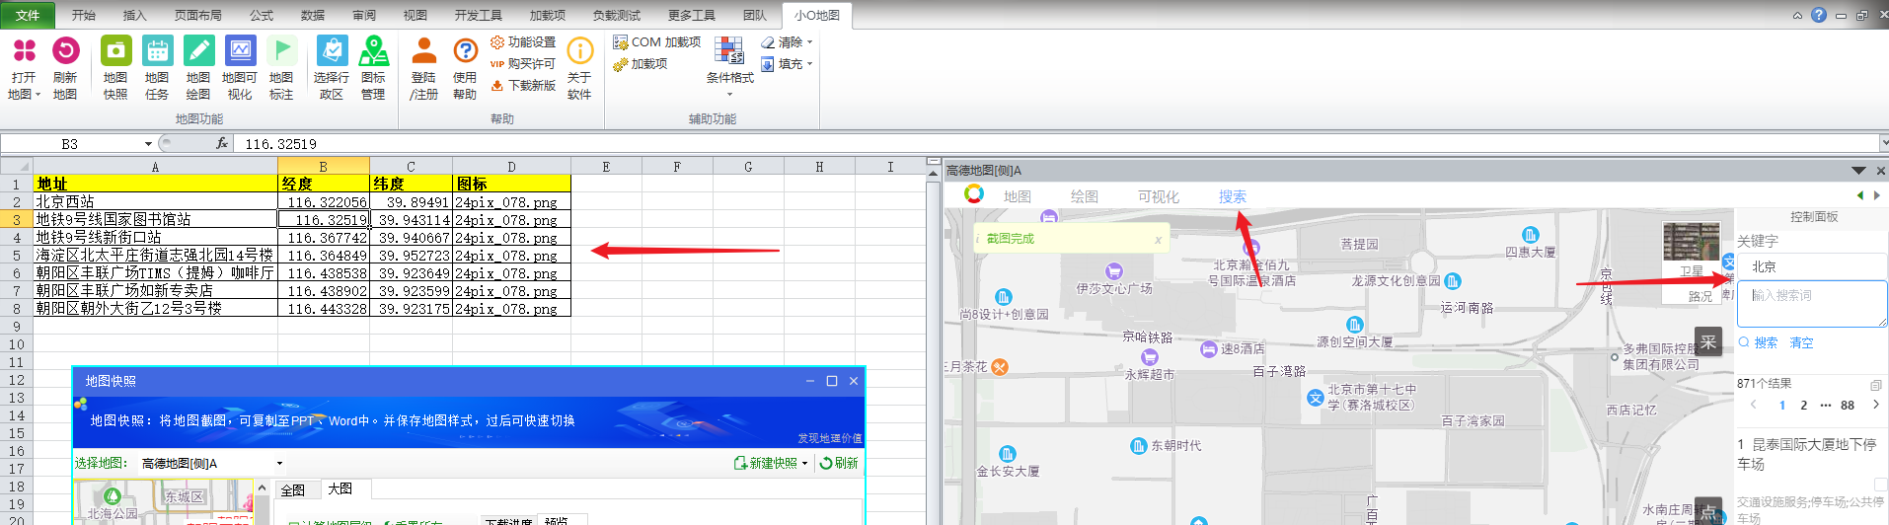
Task: Expand 新建快照 dropdown arrow
Action: [x=805, y=463]
